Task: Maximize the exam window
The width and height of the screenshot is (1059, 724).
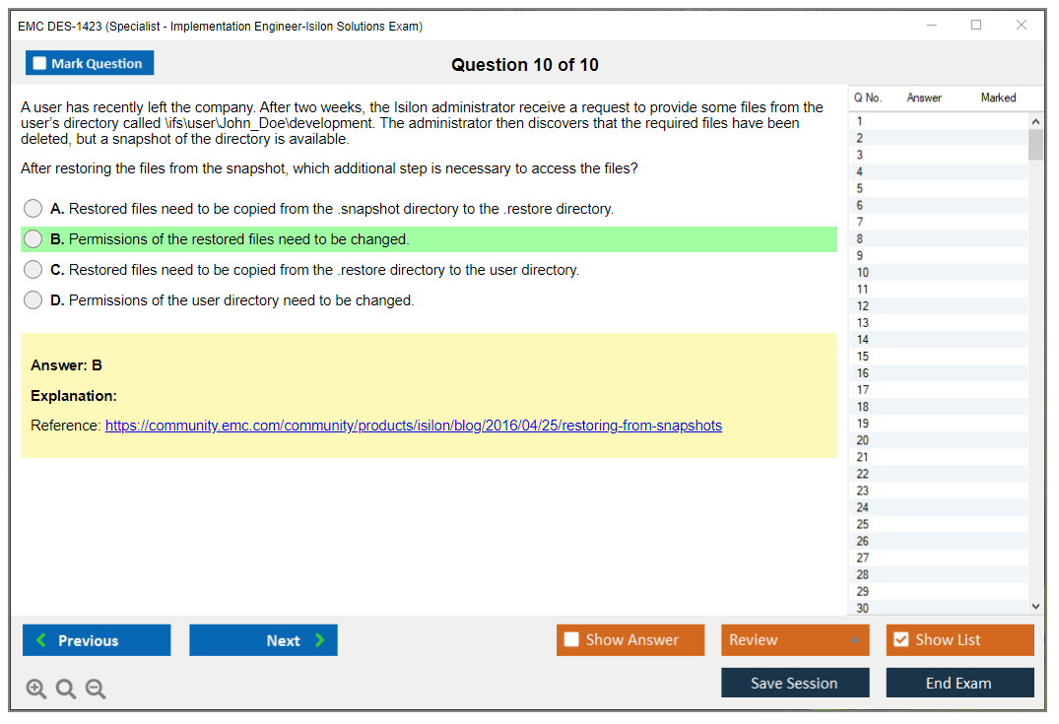Action: [x=976, y=26]
